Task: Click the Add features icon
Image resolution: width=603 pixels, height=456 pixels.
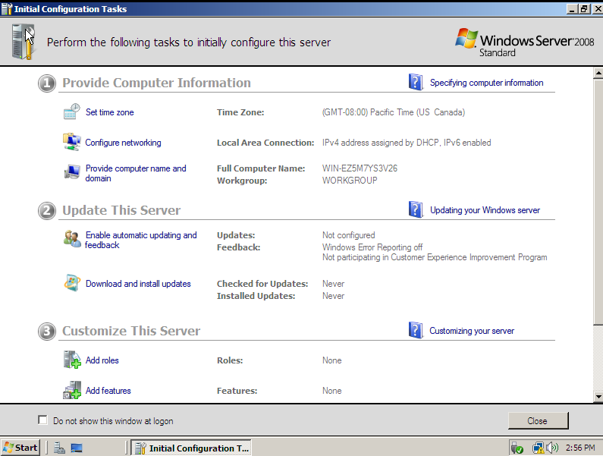Action: [x=72, y=390]
